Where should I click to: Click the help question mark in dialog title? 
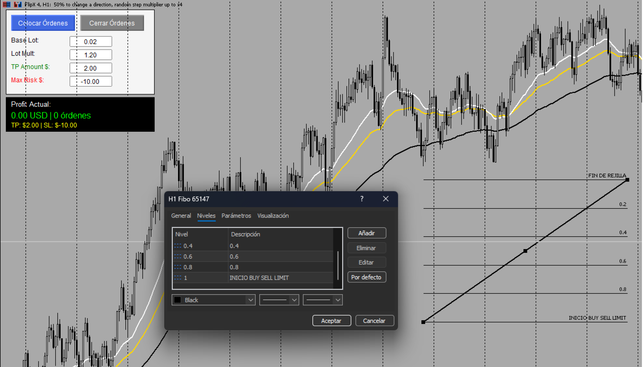coord(362,199)
